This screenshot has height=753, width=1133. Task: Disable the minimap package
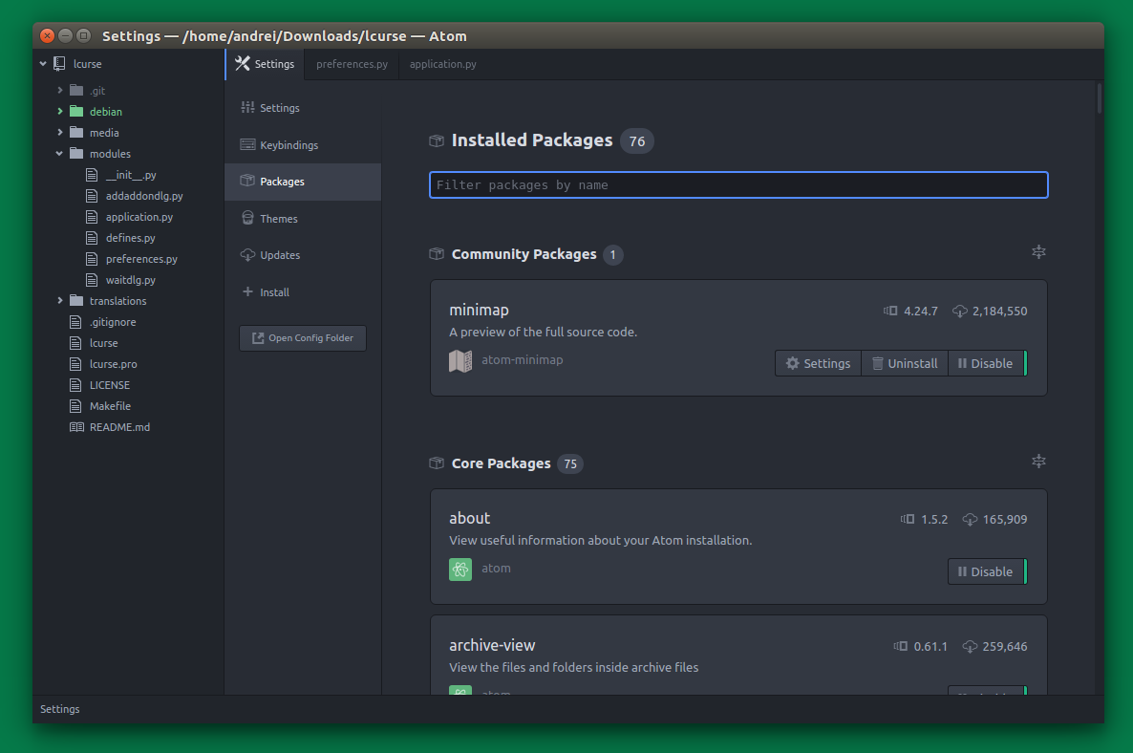coord(987,363)
